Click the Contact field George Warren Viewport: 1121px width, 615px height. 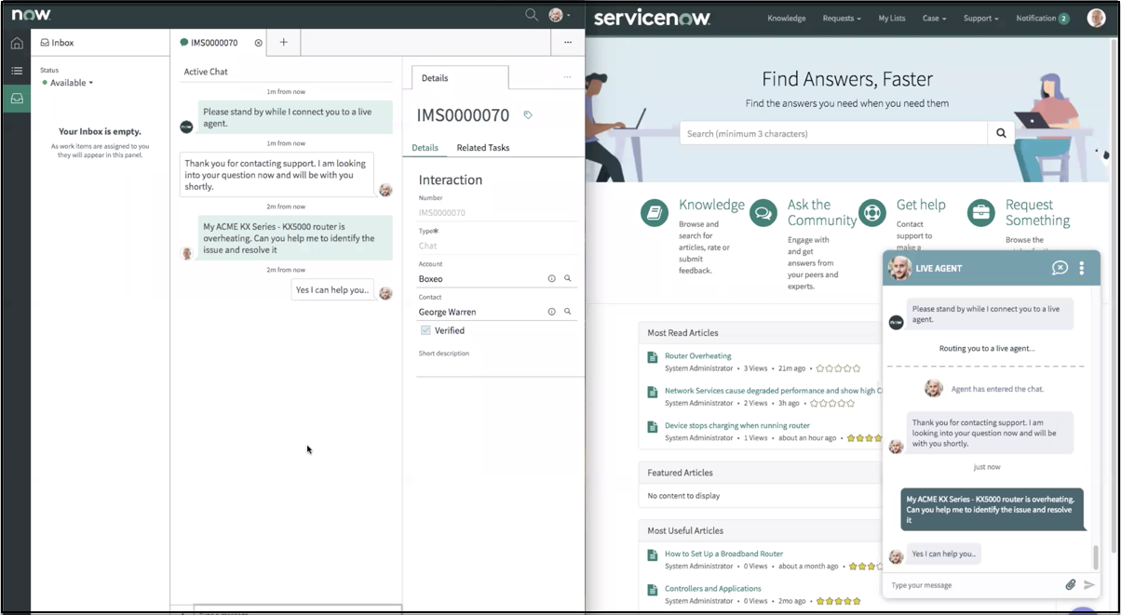pos(479,312)
